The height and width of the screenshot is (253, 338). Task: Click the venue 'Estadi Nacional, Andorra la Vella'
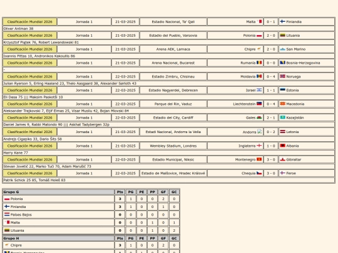(173, 132)
